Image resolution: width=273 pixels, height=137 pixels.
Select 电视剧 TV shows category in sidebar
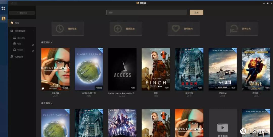[20, 50]
